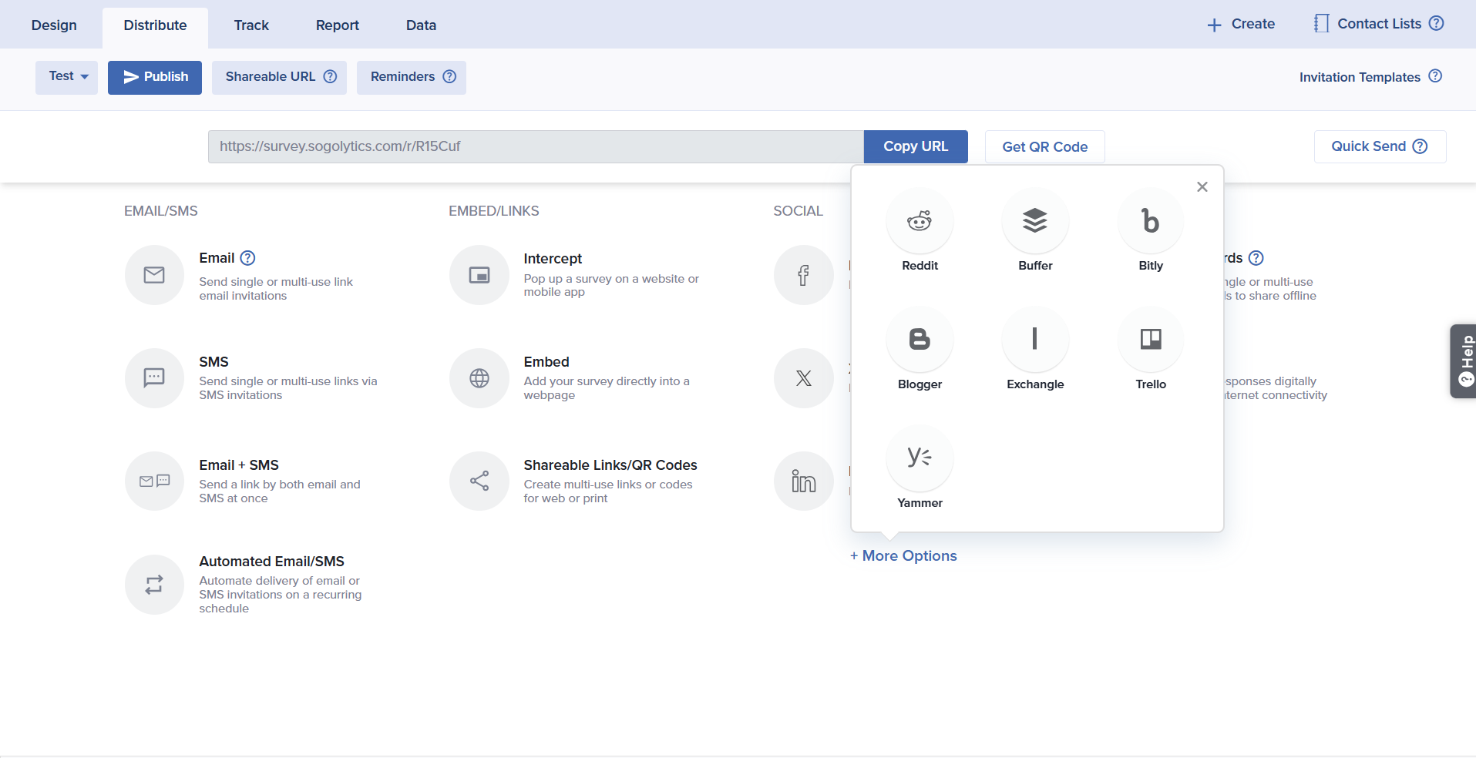Screen dimensions: 1476x758
Task: Share on LinkedIn icon
Action: tap(803, 481)
